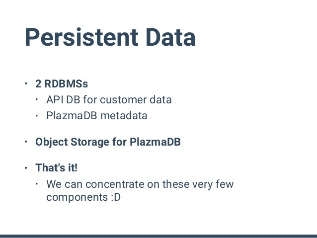This screenshot has height=238, width=317.
Task: Click the bullet dot beside "That's it!"
Action: coord(26,168)
